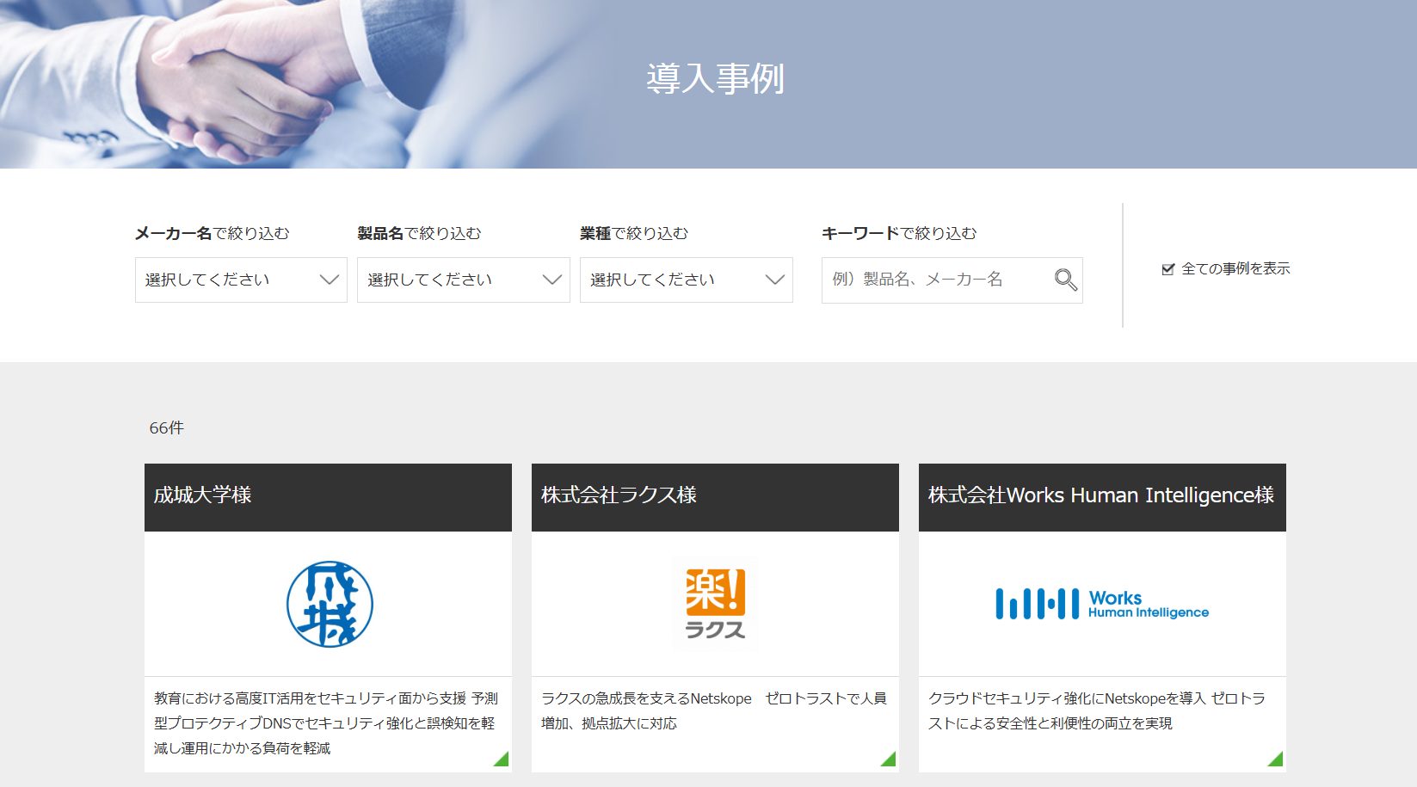Image resolution: width=1417 pixels, height=787 pixels.
Task: Click the magnifying glass search icon
Action: 1065,280
